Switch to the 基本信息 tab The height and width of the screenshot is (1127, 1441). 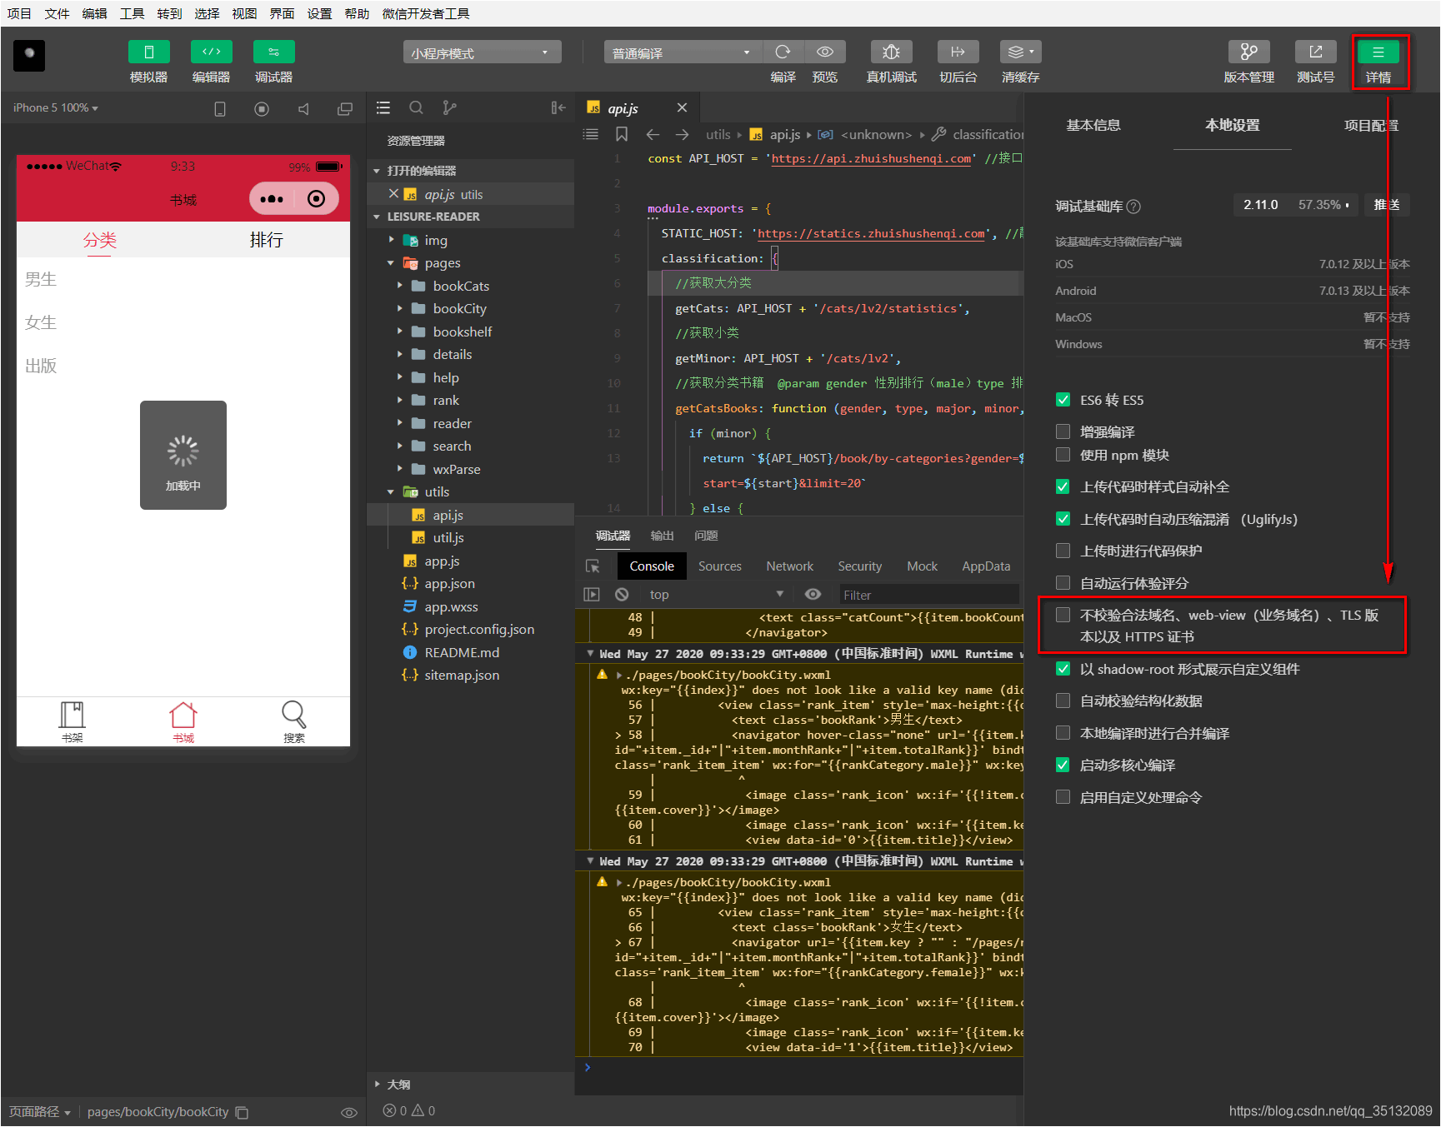1093,125
